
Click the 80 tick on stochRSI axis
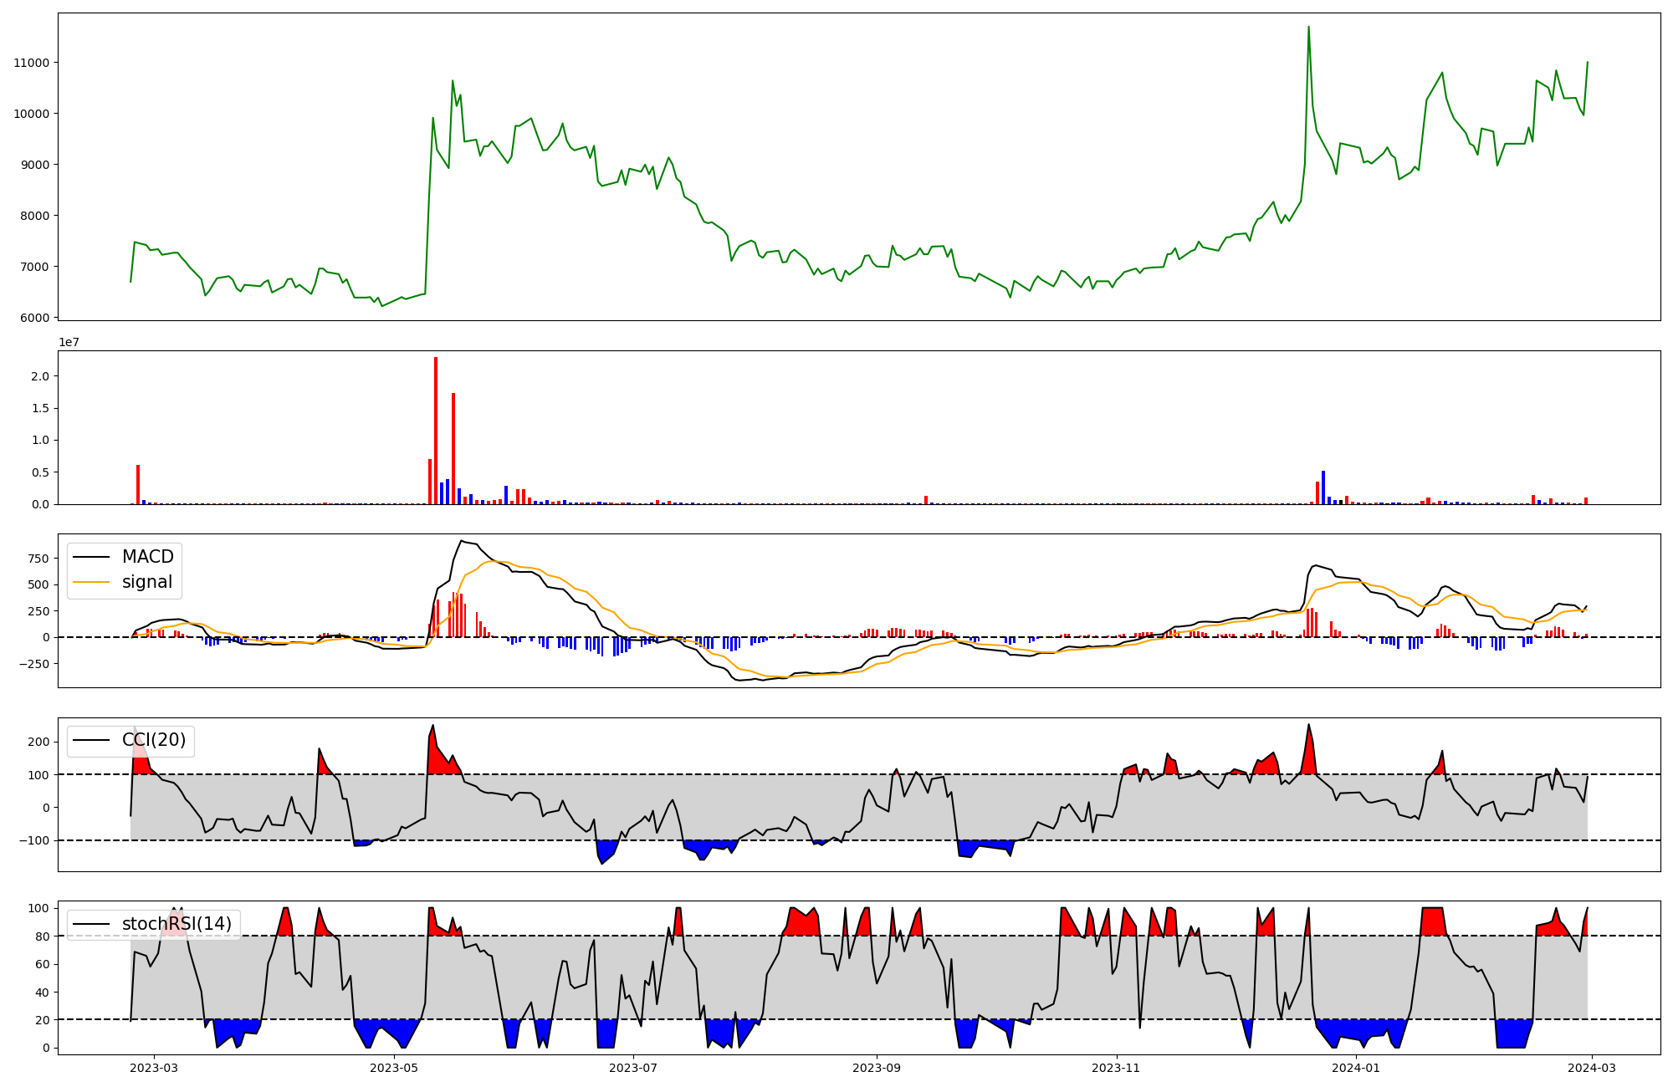click(43, 936)
